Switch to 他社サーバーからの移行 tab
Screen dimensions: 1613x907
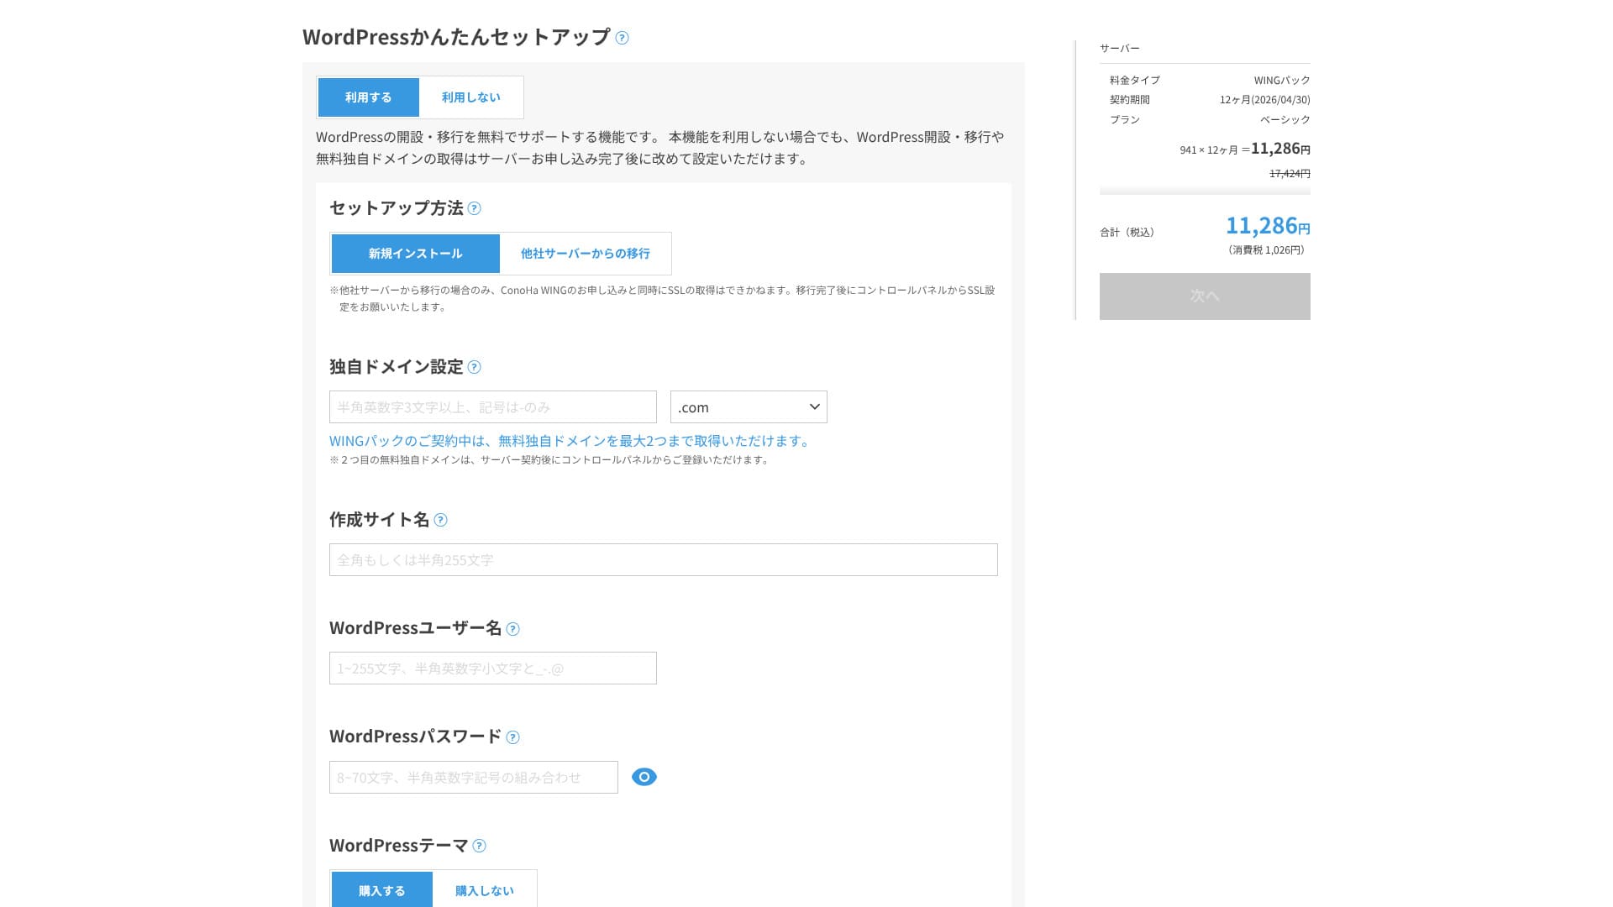click(x=585, y=254)
